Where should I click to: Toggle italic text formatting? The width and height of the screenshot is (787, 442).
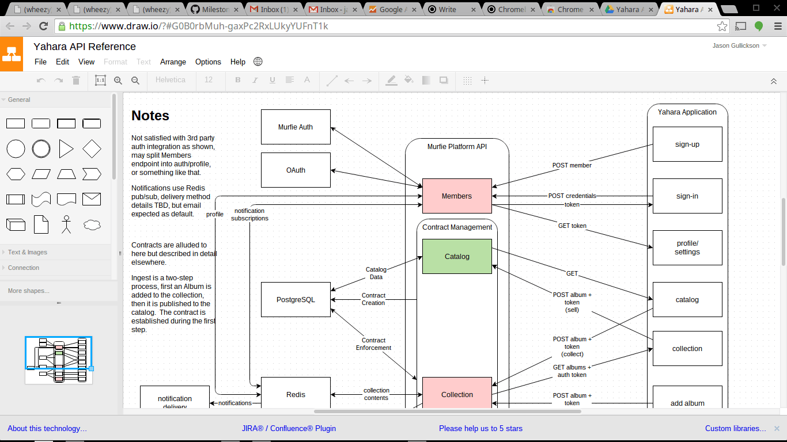coord(255,80)
